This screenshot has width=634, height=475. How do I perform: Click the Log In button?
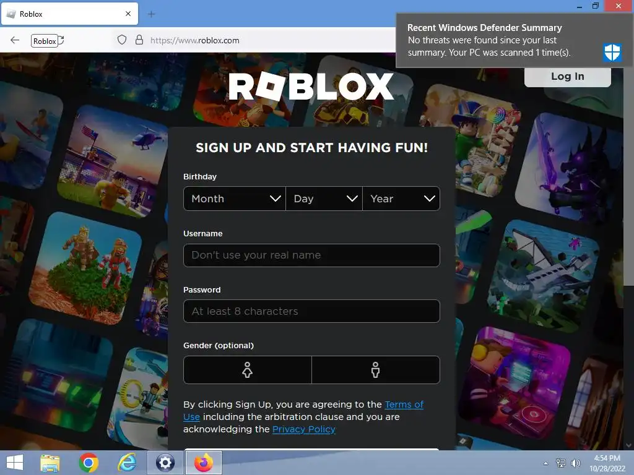(567, 76)
